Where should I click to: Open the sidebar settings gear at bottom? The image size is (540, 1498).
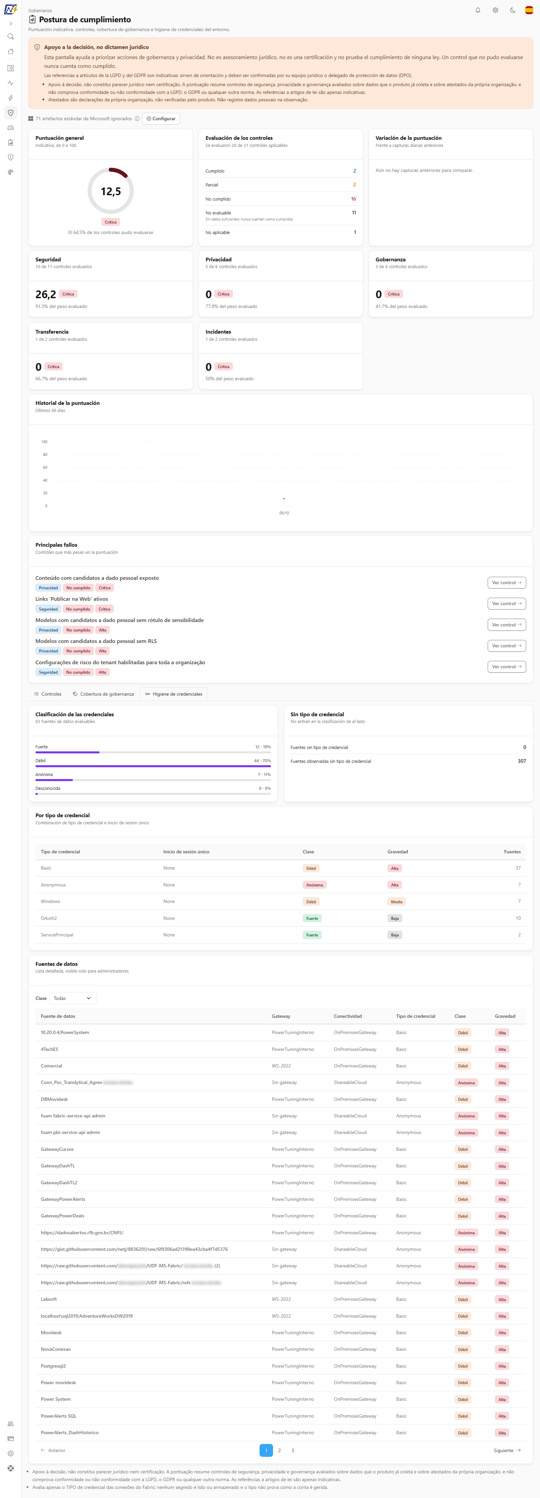pos(10,1453)
